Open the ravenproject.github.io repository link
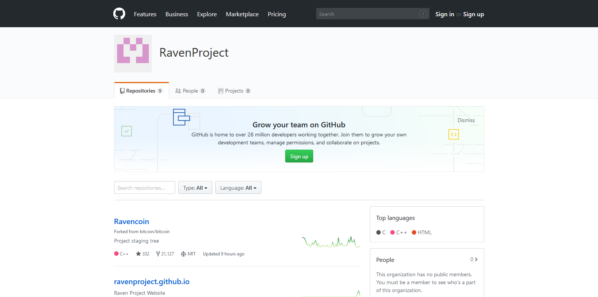 152,282
